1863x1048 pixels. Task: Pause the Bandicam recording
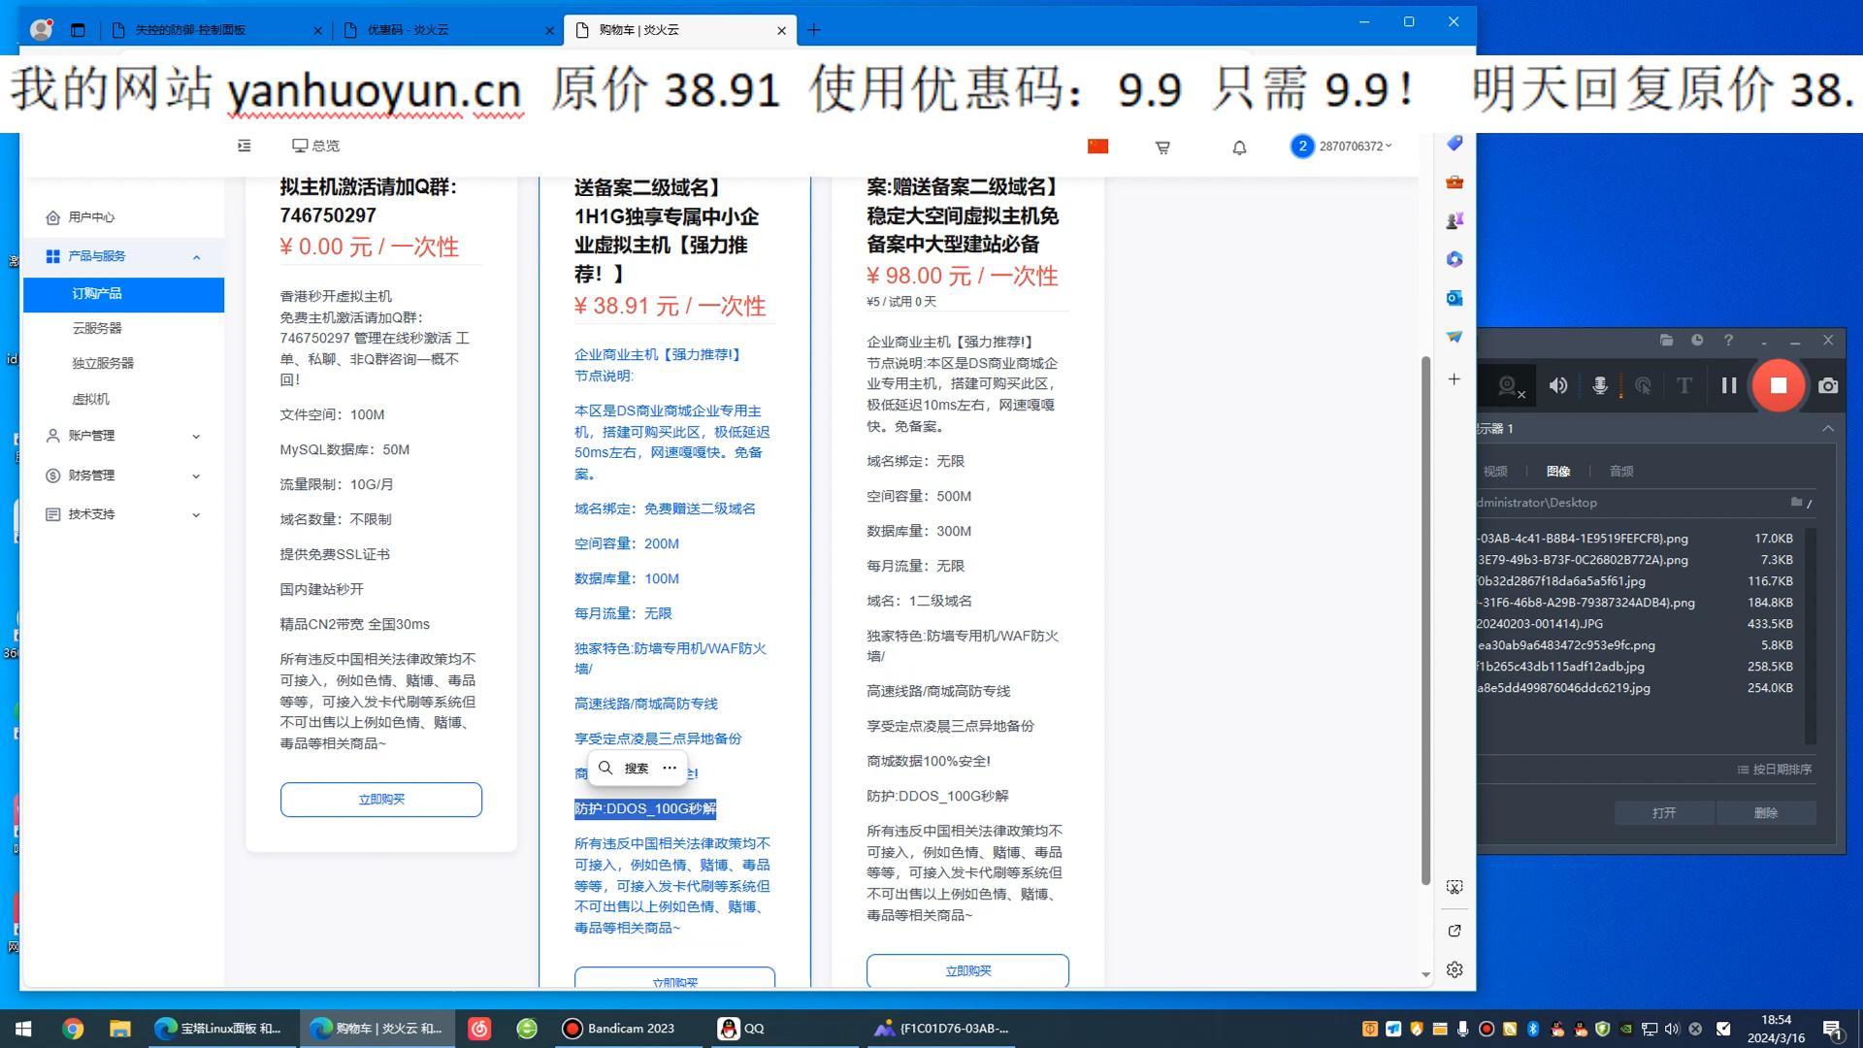1728,385
